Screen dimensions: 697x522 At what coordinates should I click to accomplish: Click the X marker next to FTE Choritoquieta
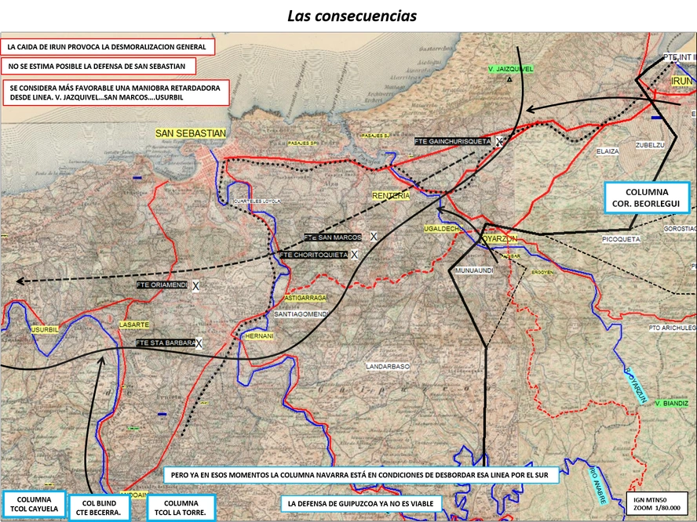click(x=354, y=255)
